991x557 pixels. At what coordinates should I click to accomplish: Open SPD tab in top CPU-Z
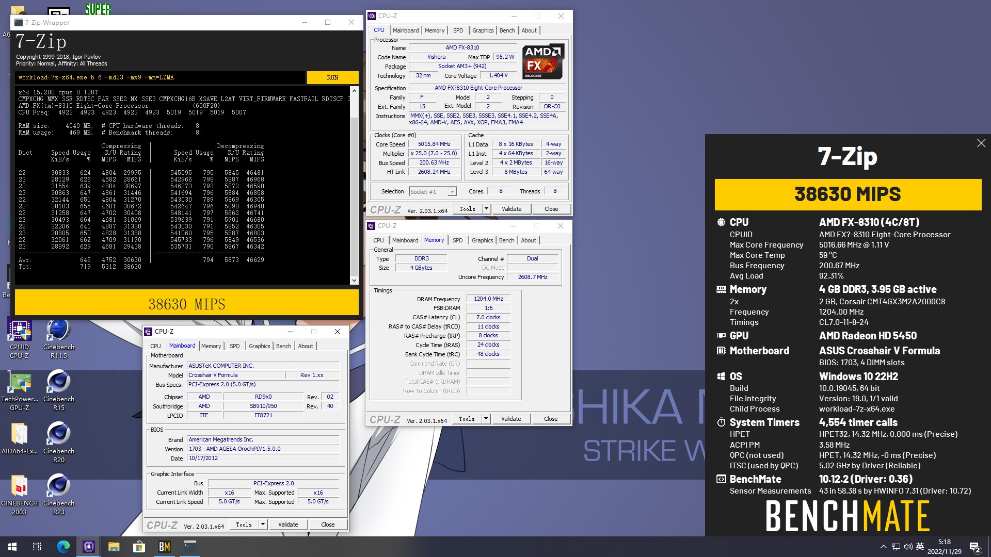458,30
